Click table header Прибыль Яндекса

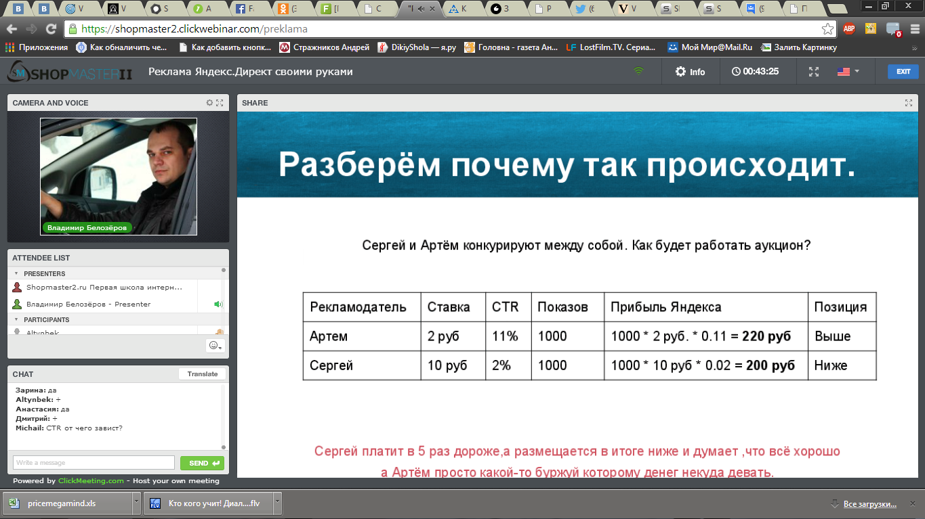point(706,307)
